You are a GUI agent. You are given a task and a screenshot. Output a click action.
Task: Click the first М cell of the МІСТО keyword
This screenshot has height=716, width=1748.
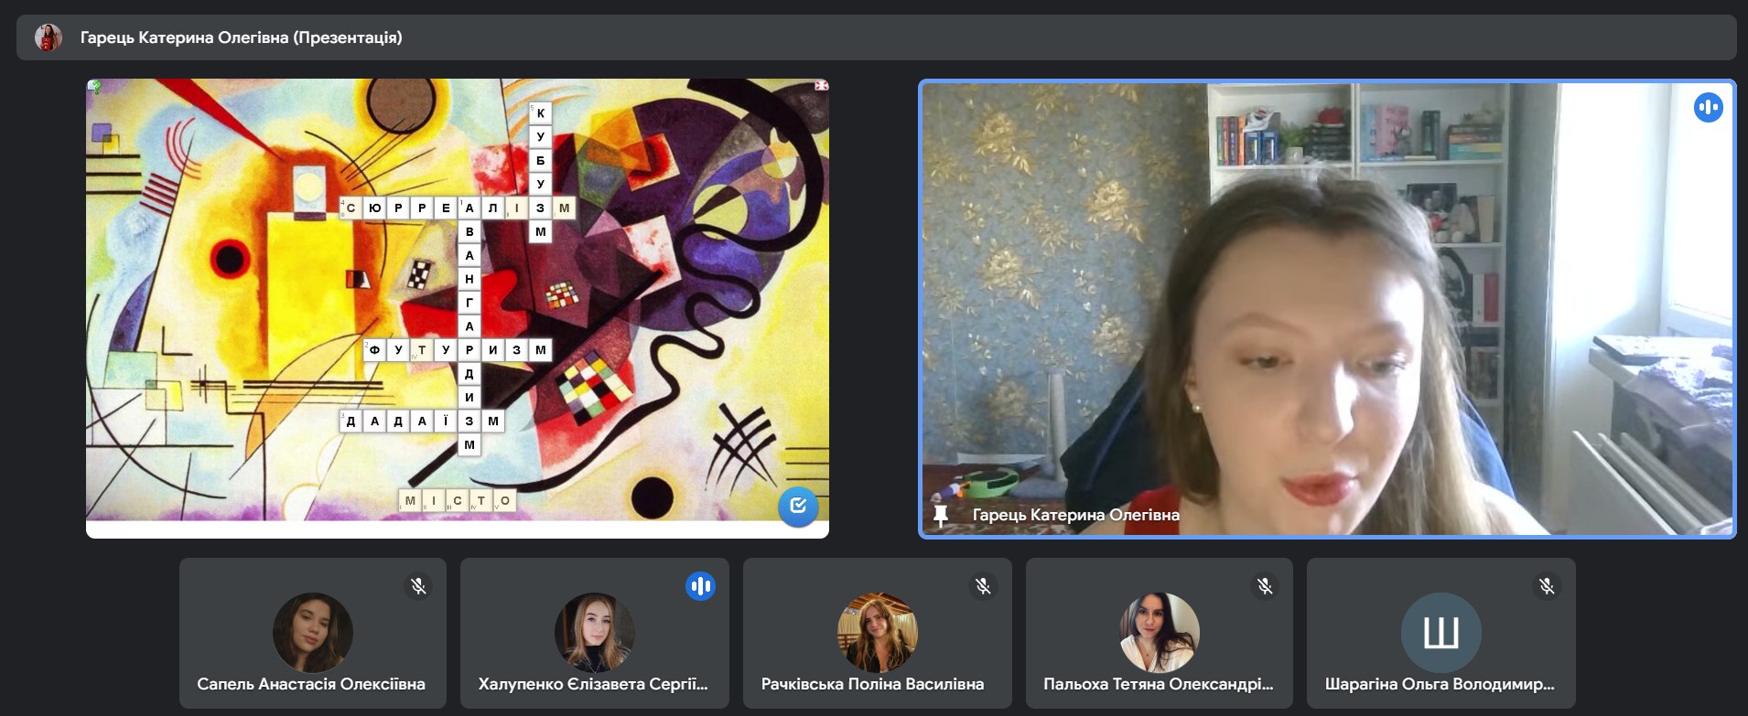coord(410,501)
